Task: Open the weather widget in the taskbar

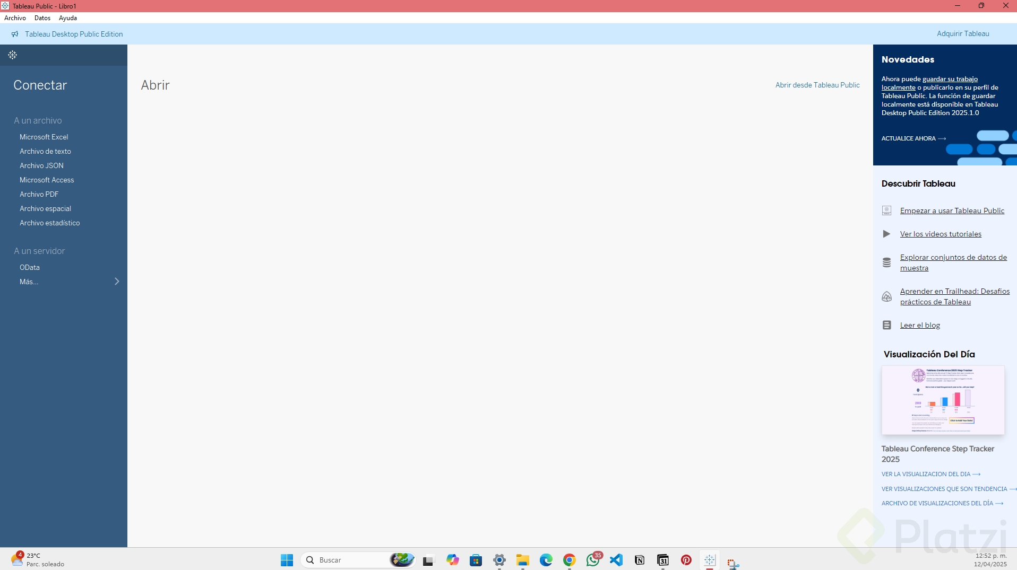Action: click(x=38, y=559)
